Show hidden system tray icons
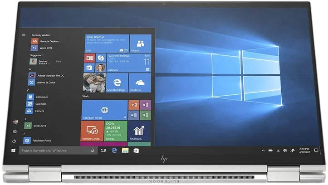The width and height of the screenshot is (328, 185). (x=263, y=150)
